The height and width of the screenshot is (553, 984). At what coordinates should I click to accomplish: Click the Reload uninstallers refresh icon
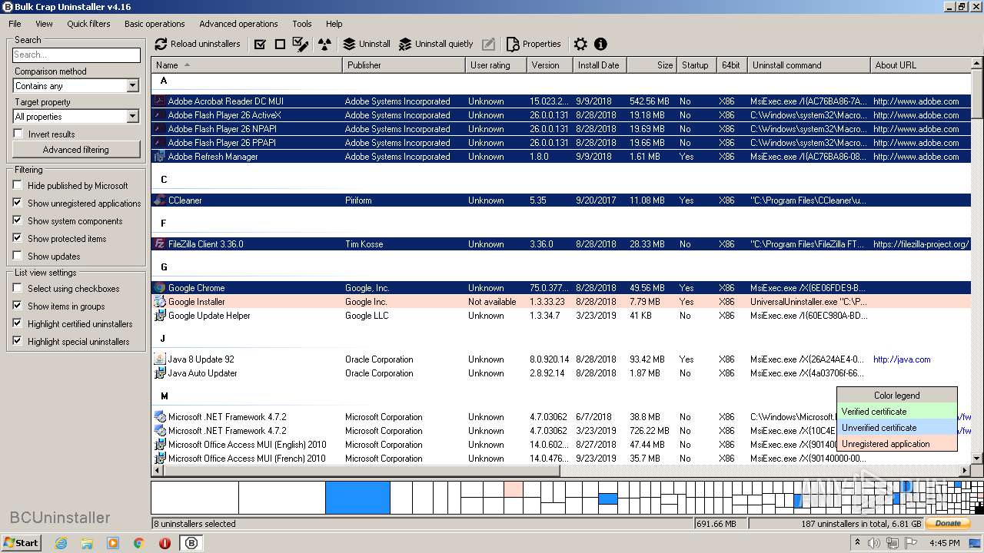pos(161,44)
